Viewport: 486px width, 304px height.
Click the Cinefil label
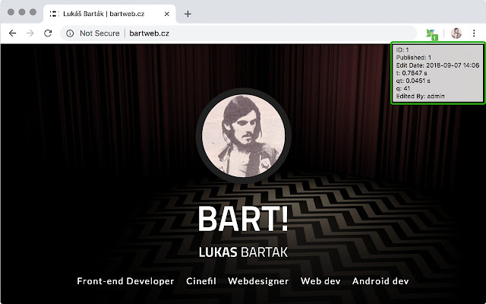201,281
